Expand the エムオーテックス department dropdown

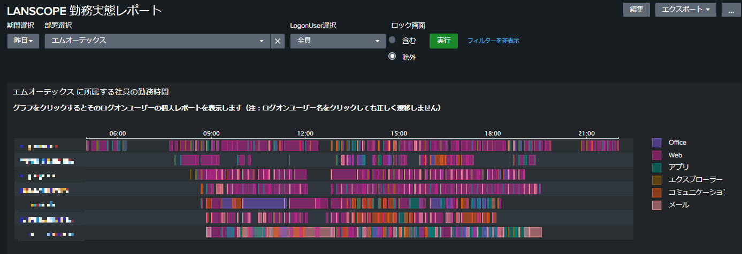262,41
